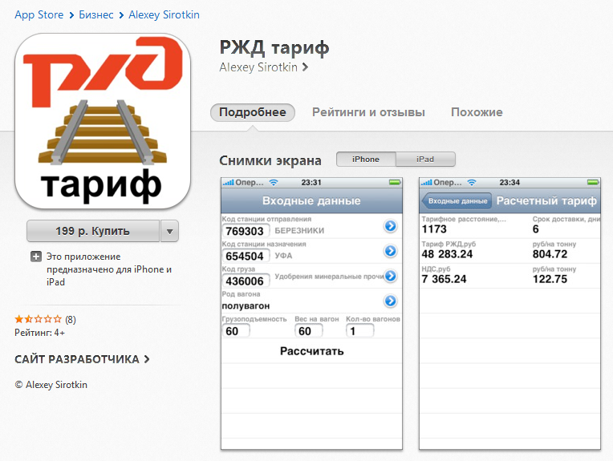Click battery icon in first screenshot status bar
This screenshot has height=461, width=613.
tap(395, 183)
